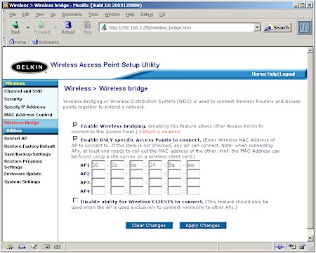
Task: Open the Forward history dropdown arrow
Action: point(55,27)
